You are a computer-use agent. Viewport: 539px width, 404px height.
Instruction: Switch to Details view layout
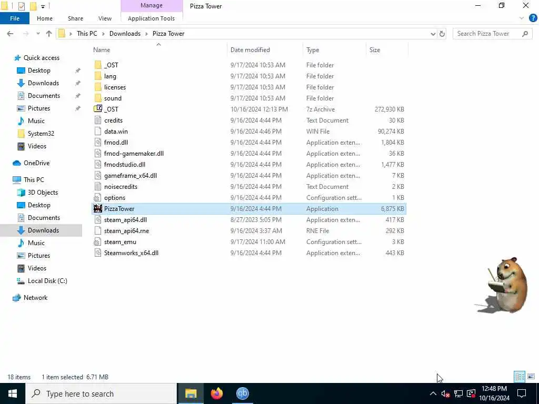(x=520, y=377)
